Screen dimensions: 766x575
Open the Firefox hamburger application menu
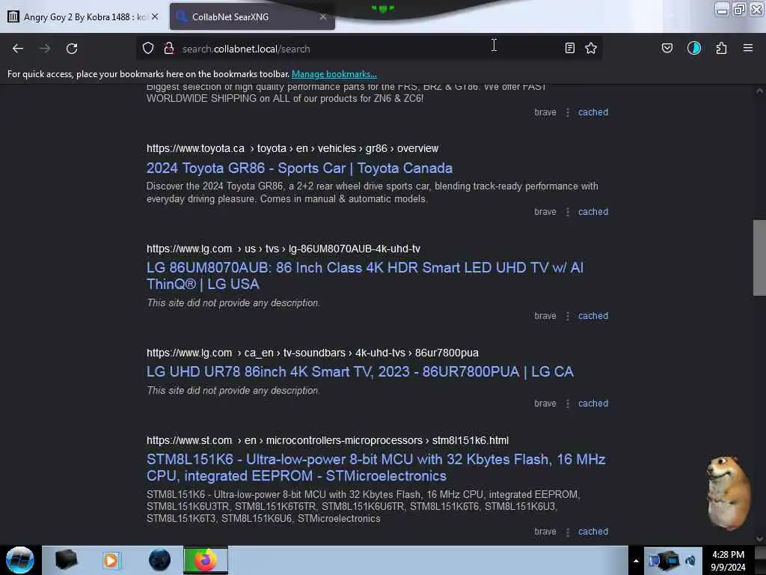[748, 48]
